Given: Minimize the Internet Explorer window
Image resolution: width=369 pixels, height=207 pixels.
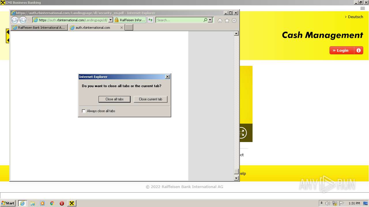Looking at the screenshot, I should pos(225,13).
